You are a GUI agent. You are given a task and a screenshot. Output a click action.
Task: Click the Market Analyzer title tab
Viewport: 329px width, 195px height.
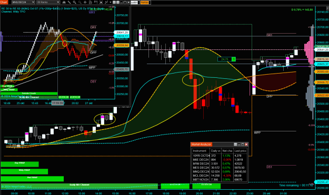click(x=201, y=145)
